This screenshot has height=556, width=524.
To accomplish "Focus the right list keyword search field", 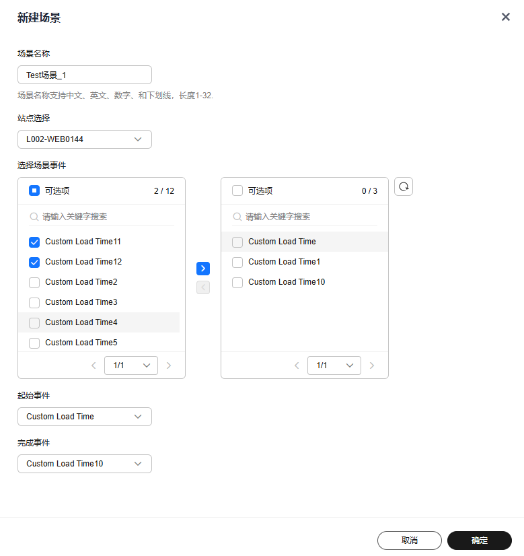I will (x=305, y=217).
